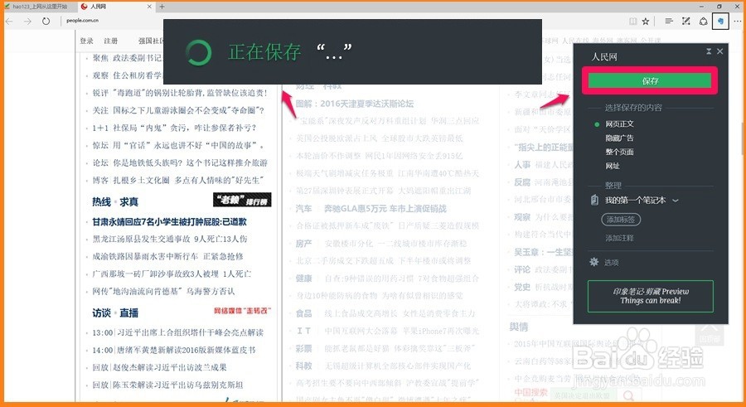Open Edge More actions ellipsis menu
The image size is (746, 407).
click(x=738, y=22)
